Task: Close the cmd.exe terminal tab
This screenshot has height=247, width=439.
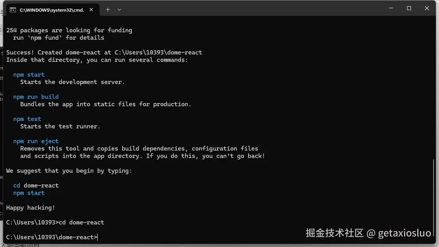Action: coord(93,10)
